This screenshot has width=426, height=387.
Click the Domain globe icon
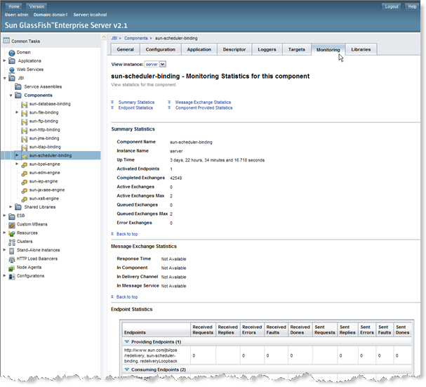(x=12, y=53)
